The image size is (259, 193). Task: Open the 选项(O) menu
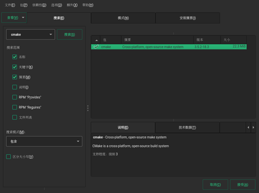click(x=56, y=5)
